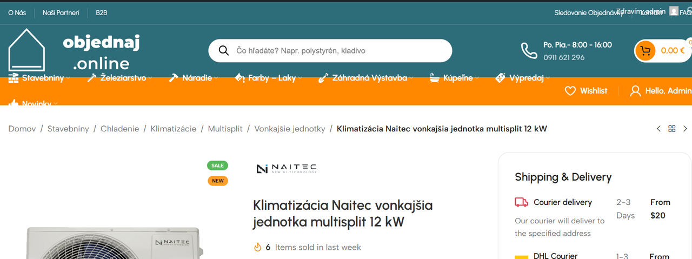Screen dimensions: 692x259
Task: Expand the Náradie menu chevron
Action: 216,78
